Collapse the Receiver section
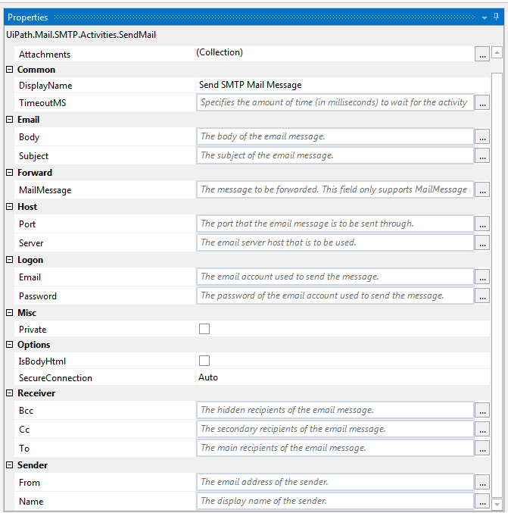 (10, 393)
